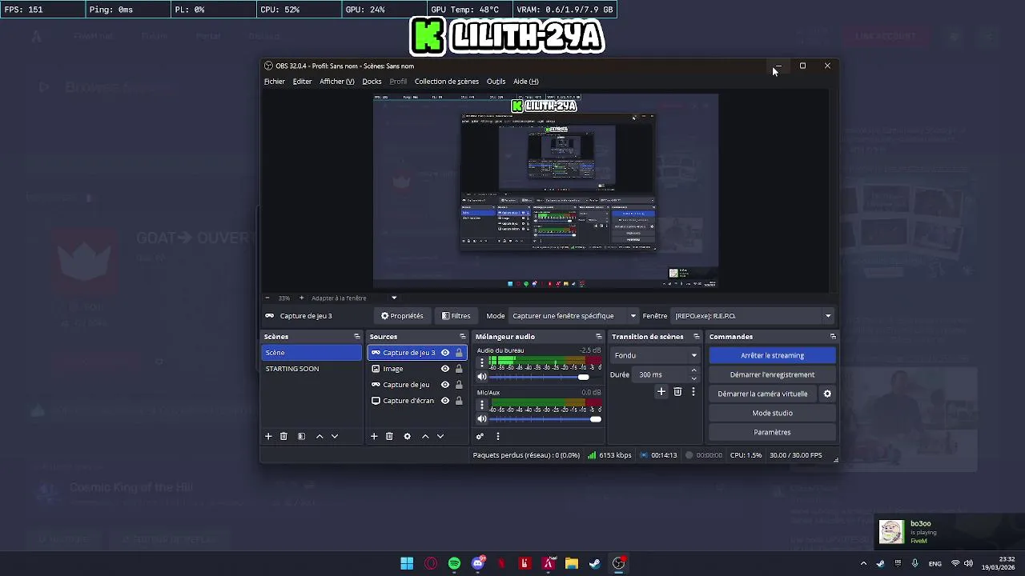Open the Afficher menu

[x=337, y=82]
